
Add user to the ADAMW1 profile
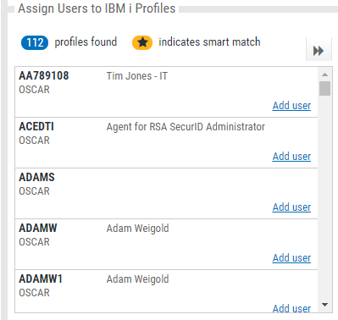[x=291, y=308]
